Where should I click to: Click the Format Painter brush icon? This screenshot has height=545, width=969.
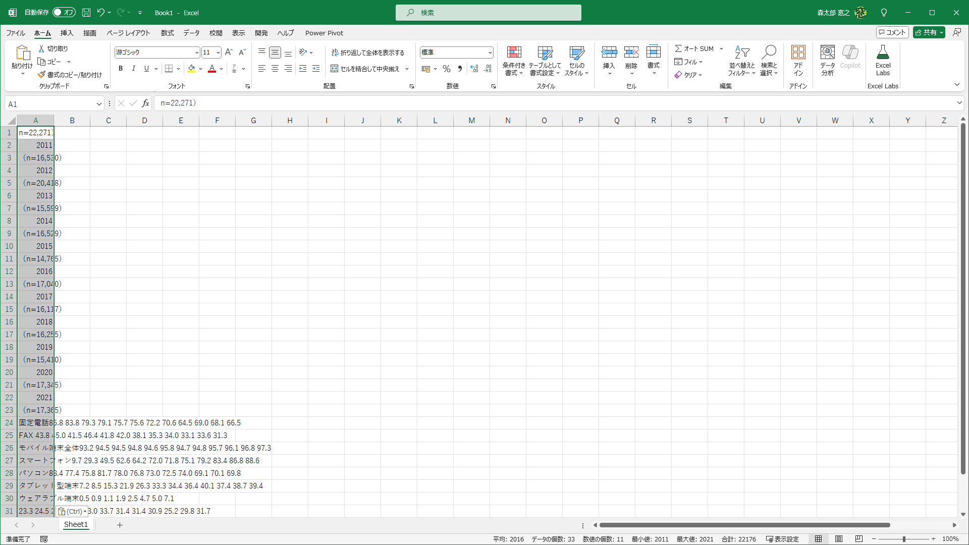pos(41,75)
